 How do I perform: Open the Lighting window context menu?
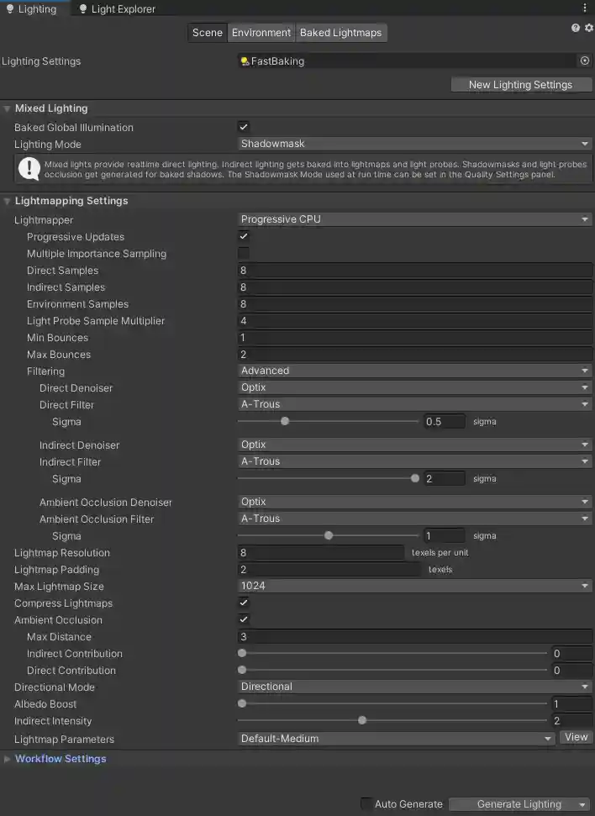586,8
